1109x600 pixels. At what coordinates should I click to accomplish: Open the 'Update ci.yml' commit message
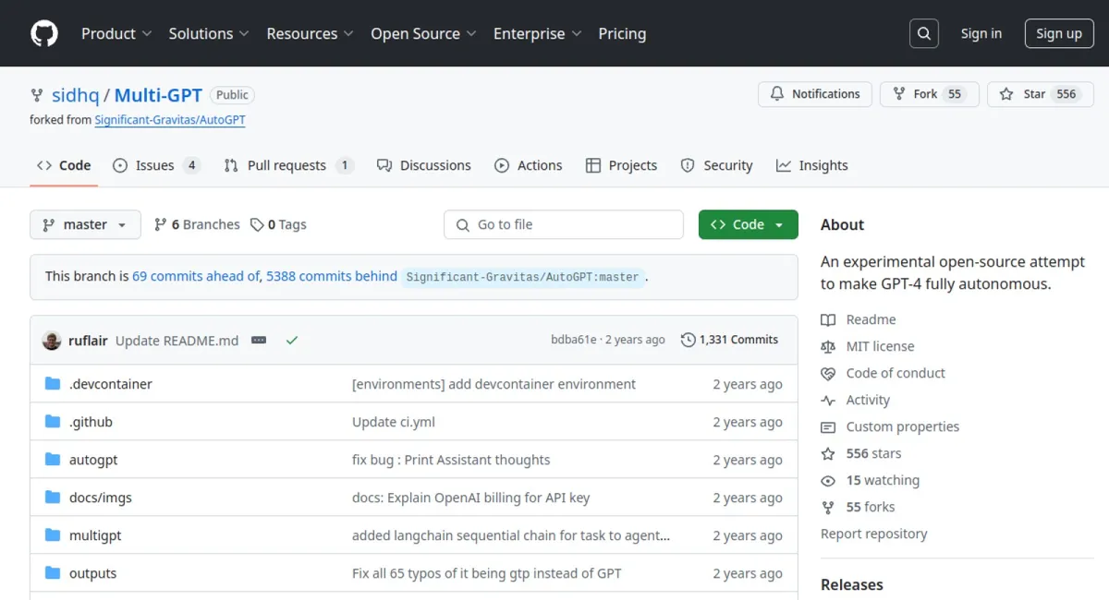click(394, 422)
